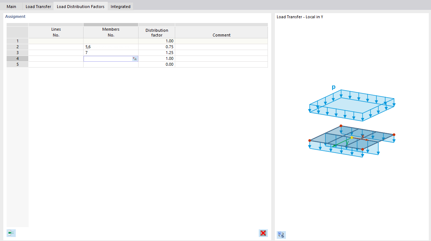Viewport: 431px width, 241px height.
Task: Click the Comment cell in row 1
Action: pyautogui.click(x=221, y=41)
